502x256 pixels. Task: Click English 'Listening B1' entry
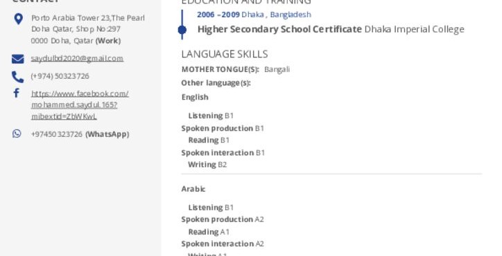(211, 116)
